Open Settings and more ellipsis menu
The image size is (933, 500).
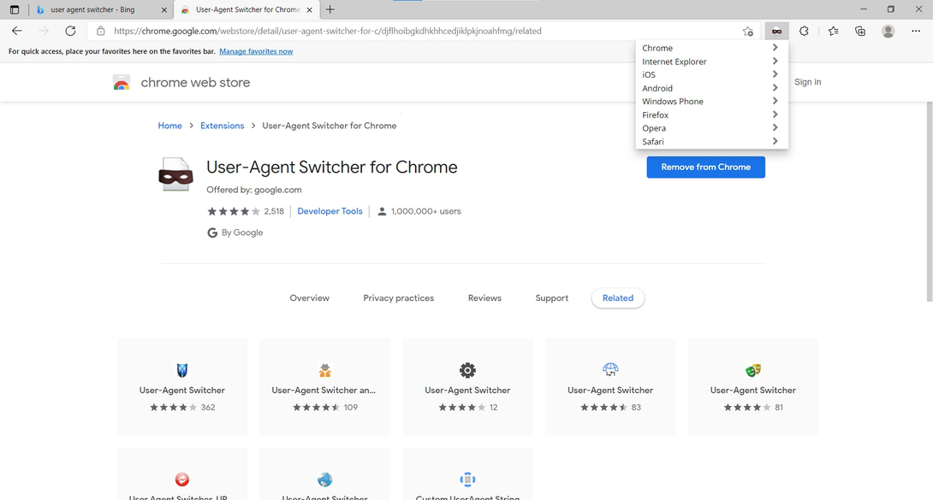(916, 31)
